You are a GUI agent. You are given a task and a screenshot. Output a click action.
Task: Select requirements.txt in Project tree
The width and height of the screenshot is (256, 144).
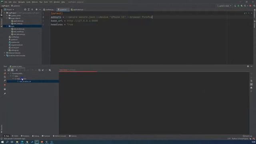pos(16,45)
